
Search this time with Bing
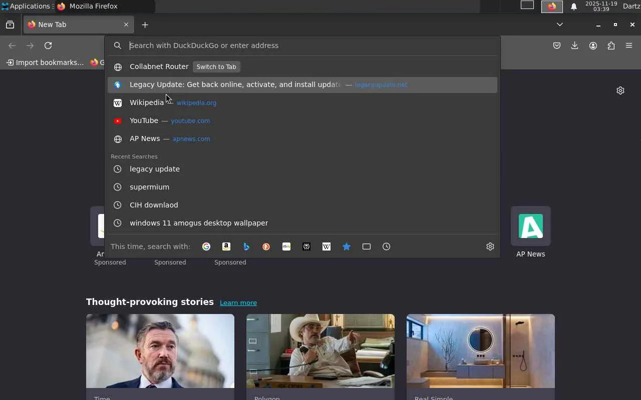point(246,246)
